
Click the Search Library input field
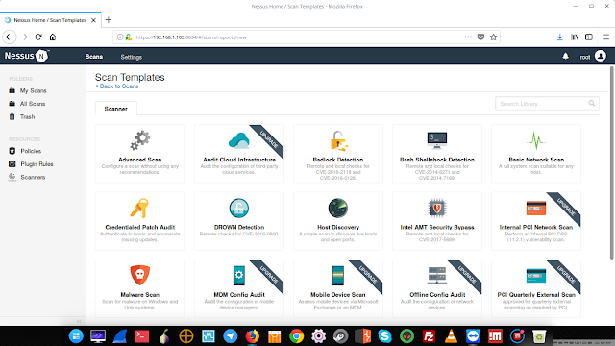(547, 104)
